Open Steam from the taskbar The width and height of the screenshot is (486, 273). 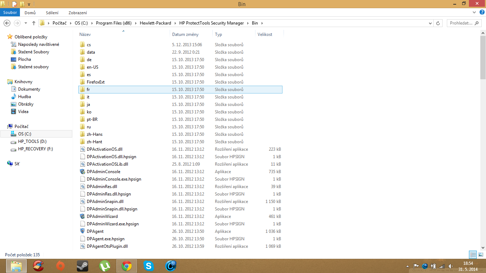click(x=83, y=266)
